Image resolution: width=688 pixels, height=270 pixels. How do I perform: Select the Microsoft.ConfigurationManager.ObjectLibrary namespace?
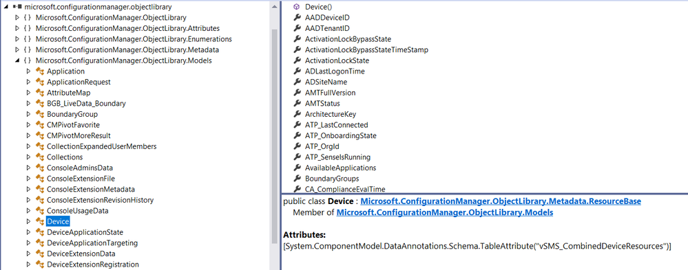pos(111,17)
